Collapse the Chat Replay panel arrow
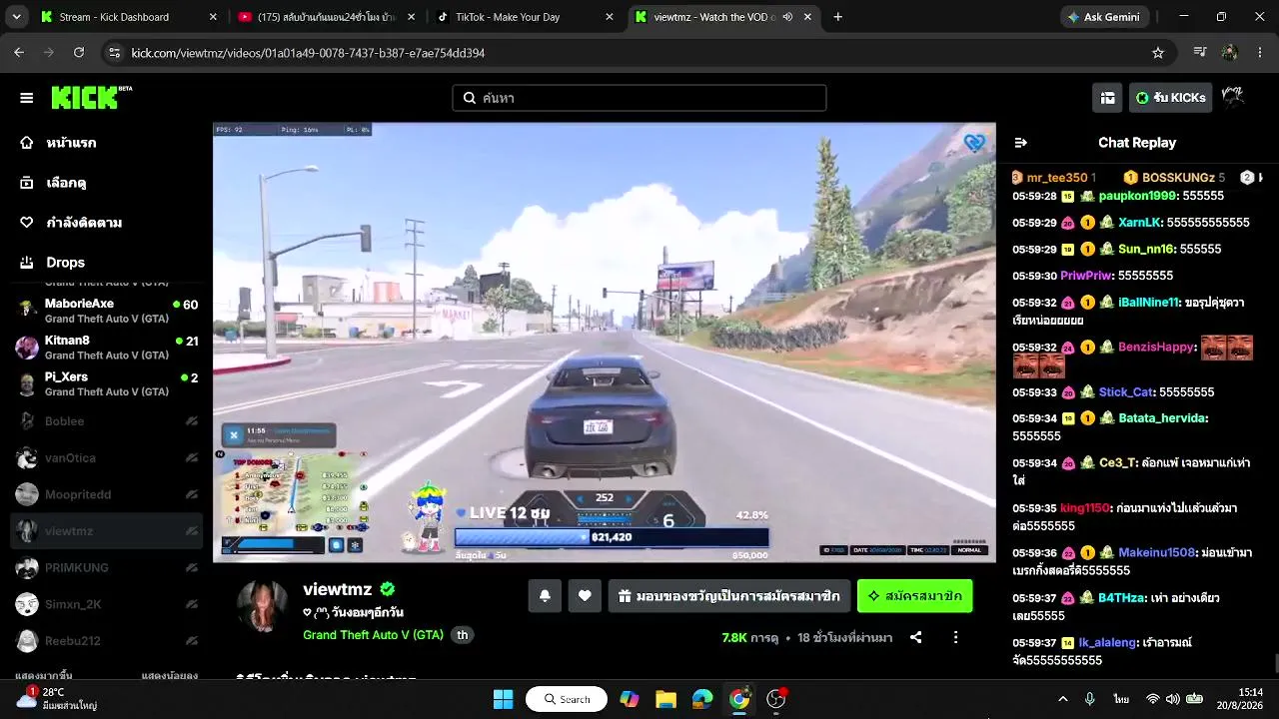The height and width of the screenshot is (719, 1279). click(x=1020, y=143)
